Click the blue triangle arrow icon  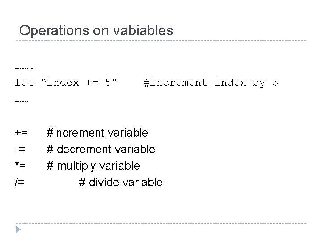tap(18, 229)
